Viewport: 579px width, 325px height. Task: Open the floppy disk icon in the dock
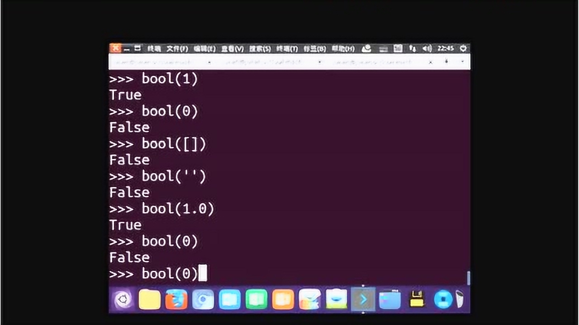pos(417,300)
